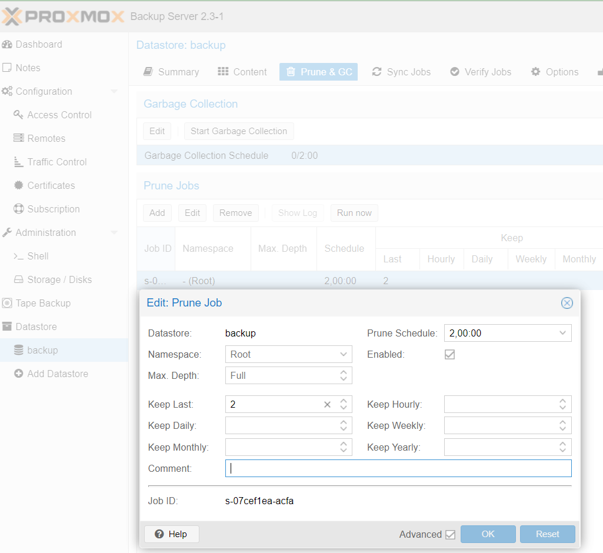
Task: Adjust the Keep Yearly spinner arrows
Action: coord(562,447)
